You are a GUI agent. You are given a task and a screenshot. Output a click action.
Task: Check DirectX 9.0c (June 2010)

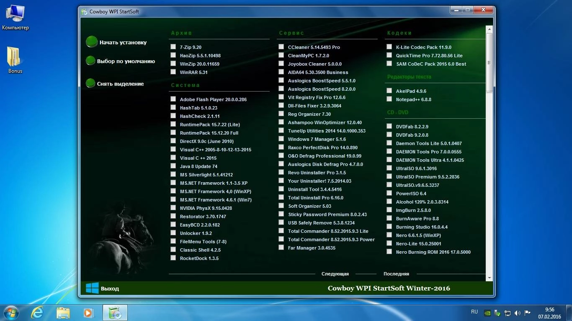tap(173, 141)
